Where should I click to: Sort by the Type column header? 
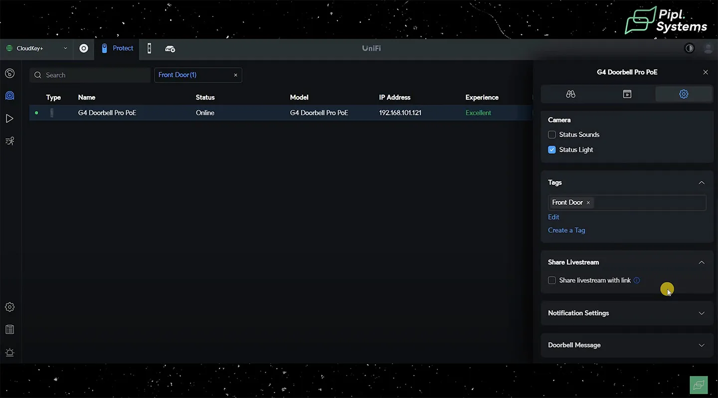[53, 98]
